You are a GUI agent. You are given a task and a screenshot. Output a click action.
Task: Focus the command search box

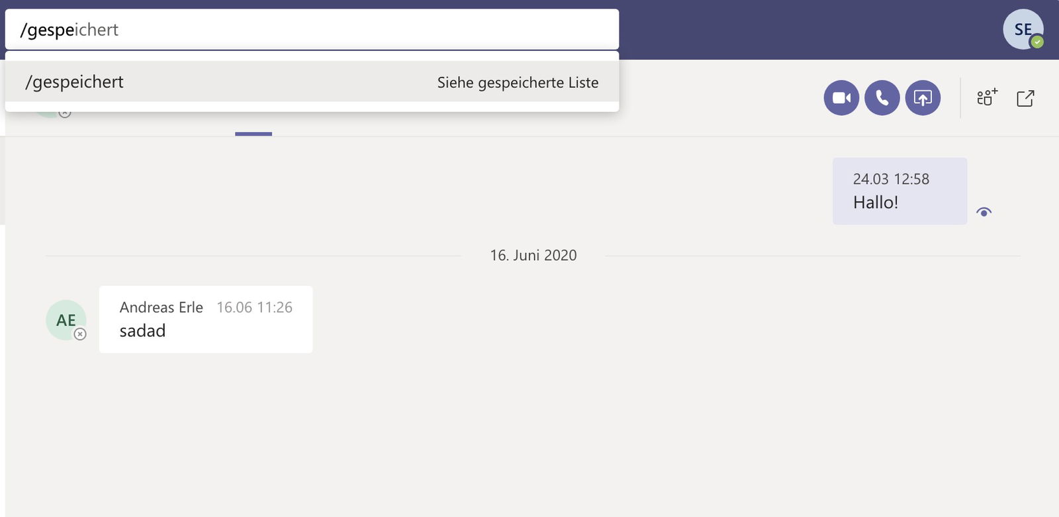pos(312,29)
